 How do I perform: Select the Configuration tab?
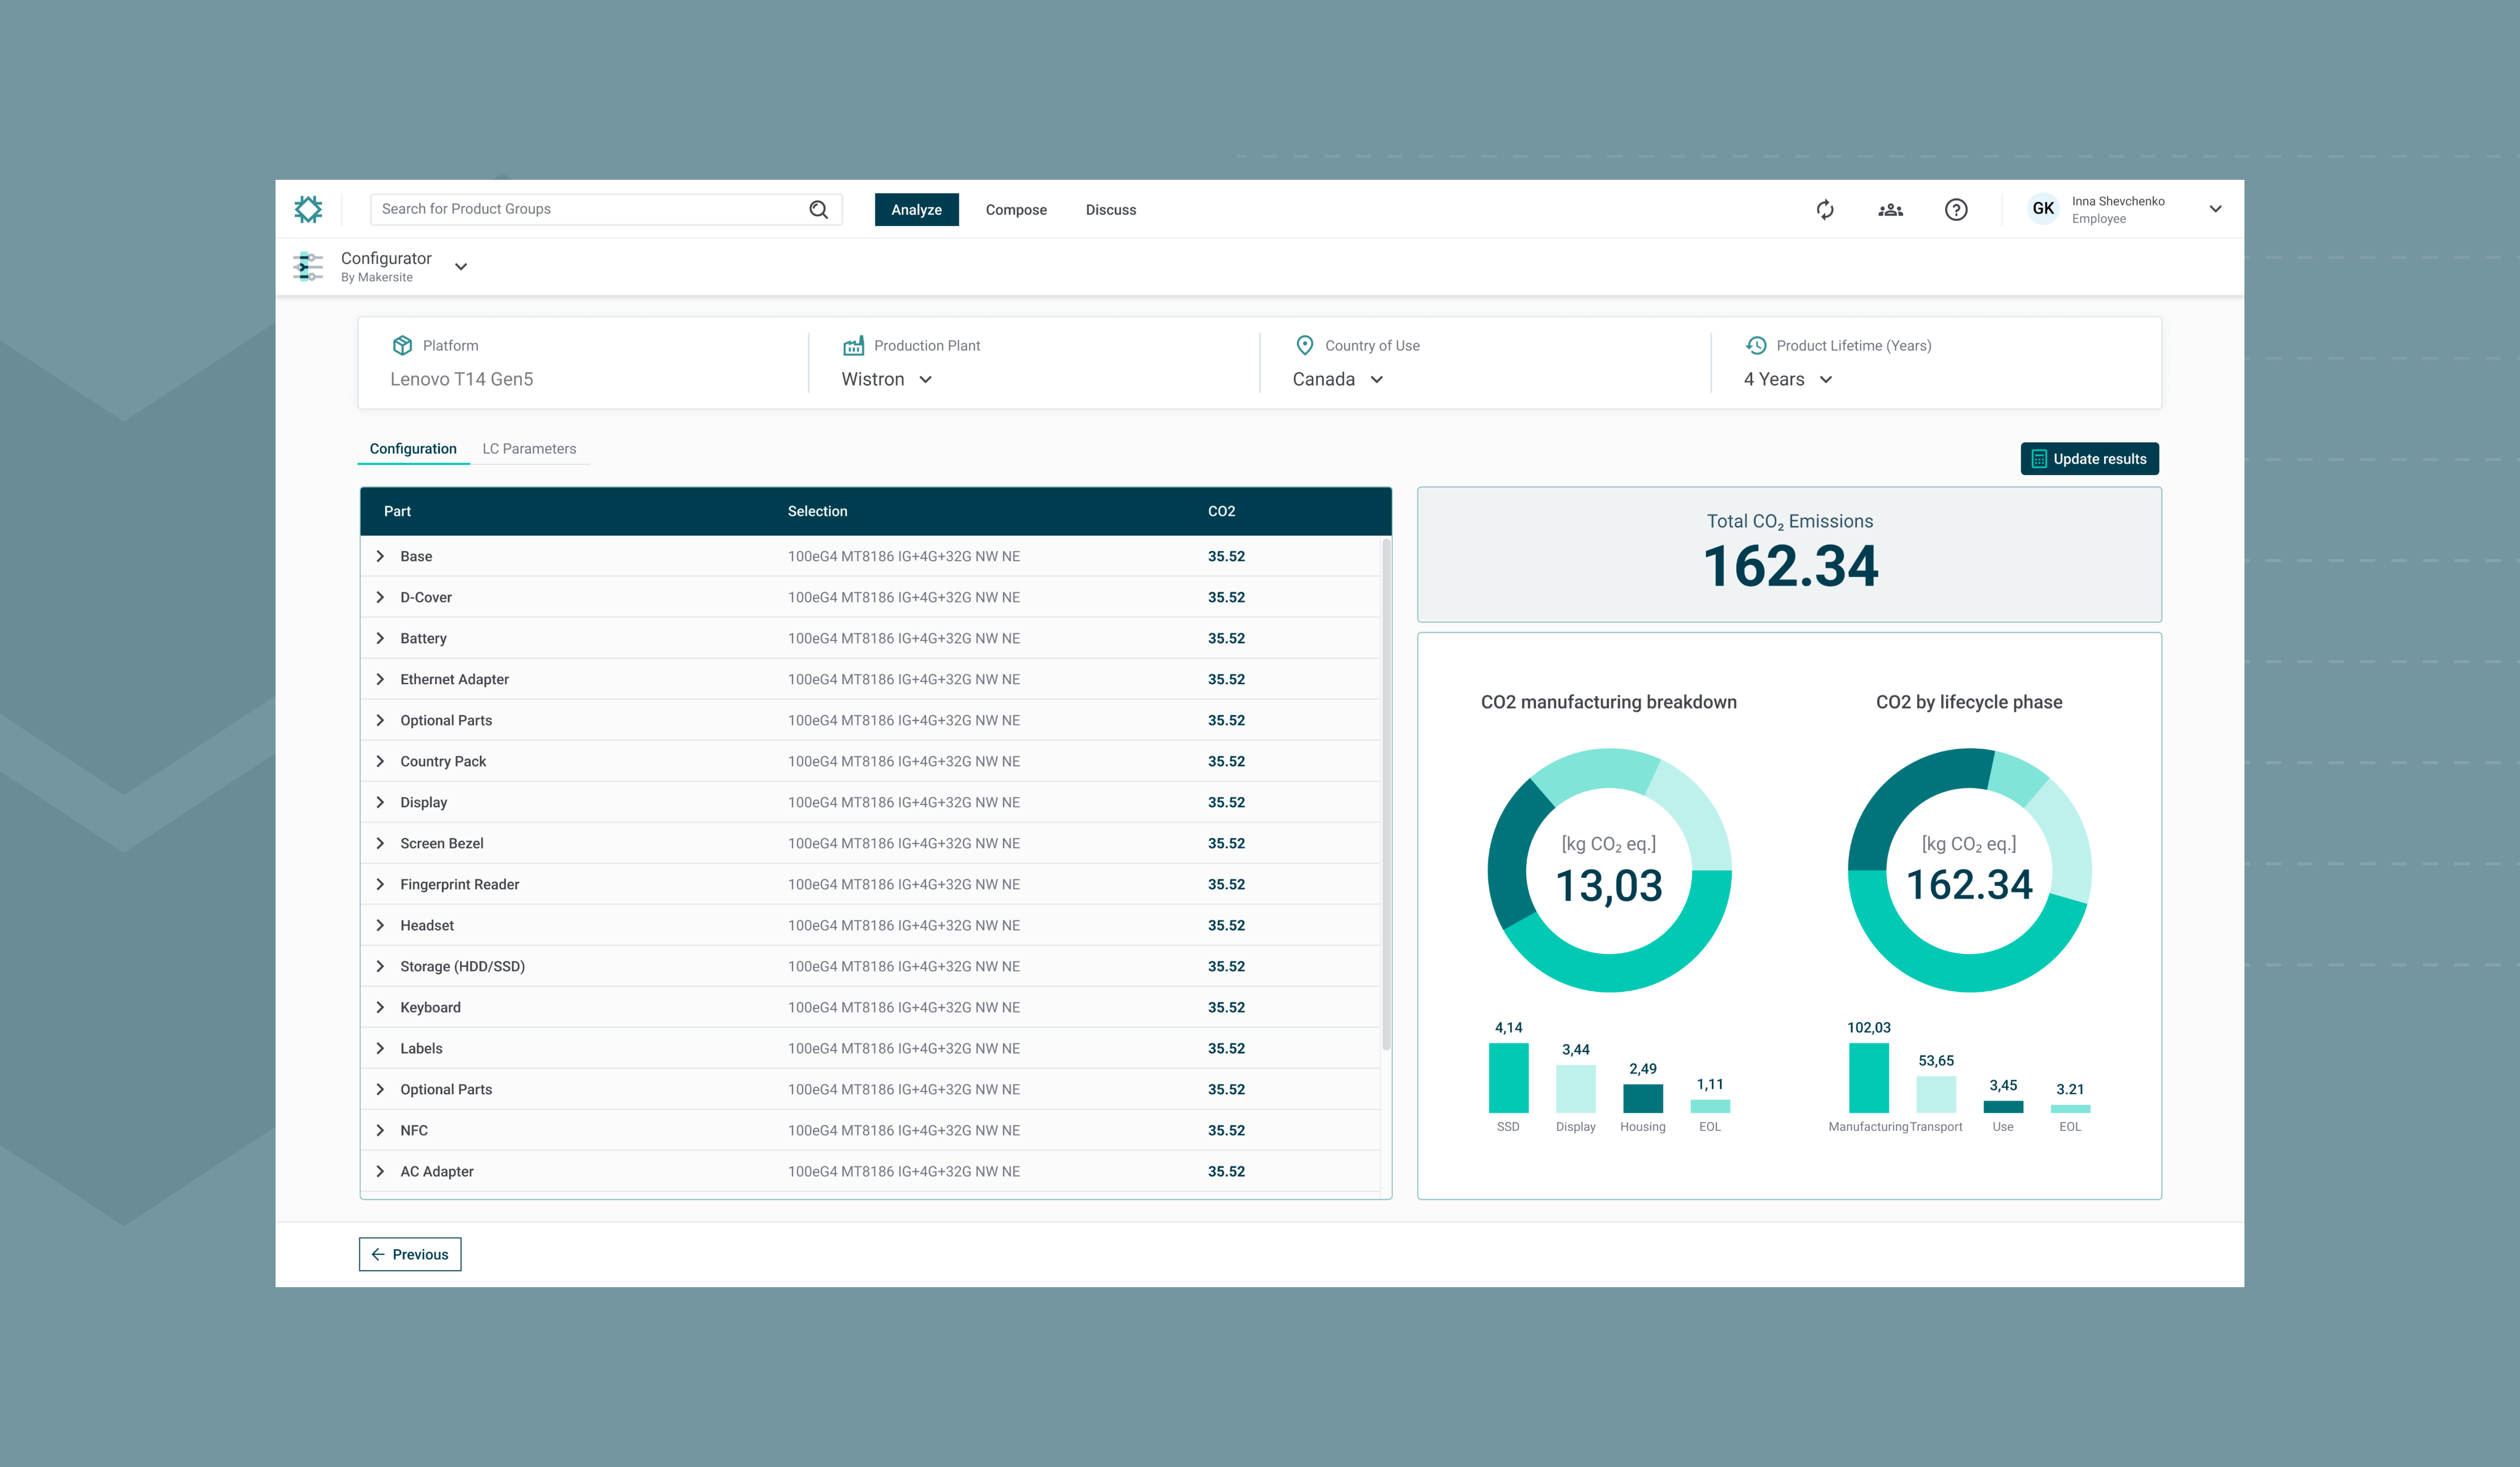(x=413, y=449)
